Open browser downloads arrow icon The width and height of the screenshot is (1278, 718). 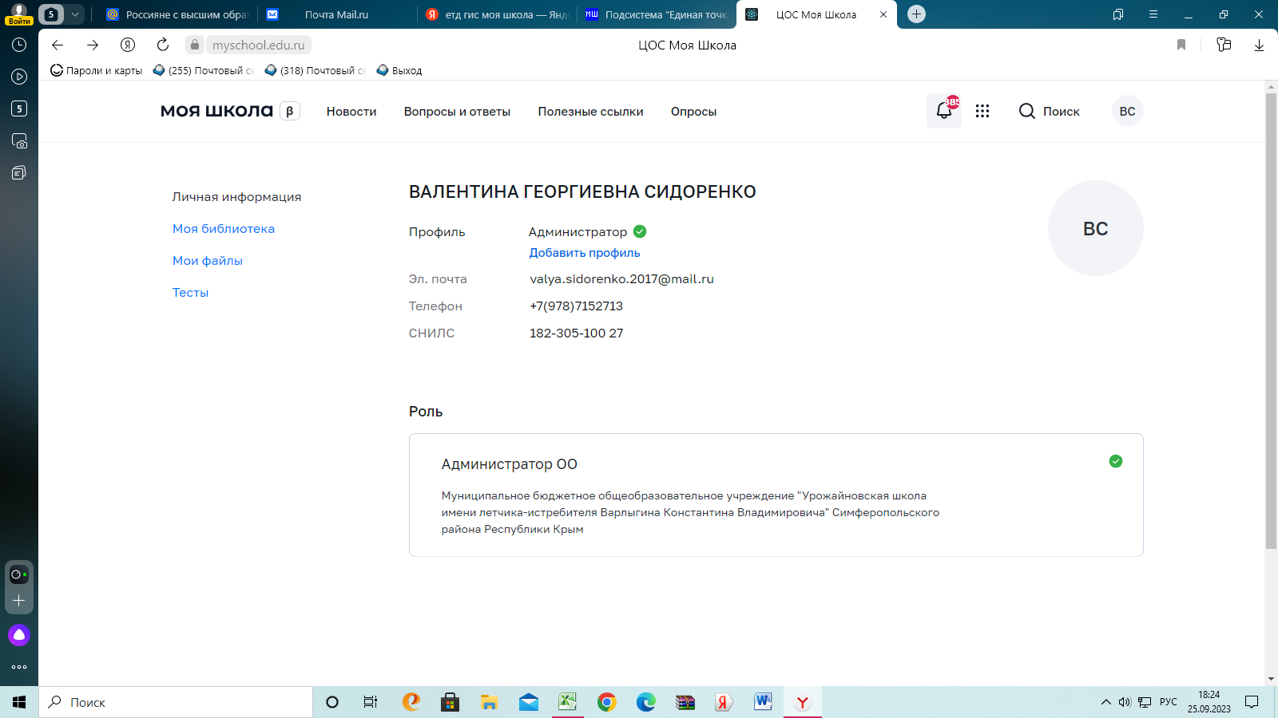tap(1259, 45)
